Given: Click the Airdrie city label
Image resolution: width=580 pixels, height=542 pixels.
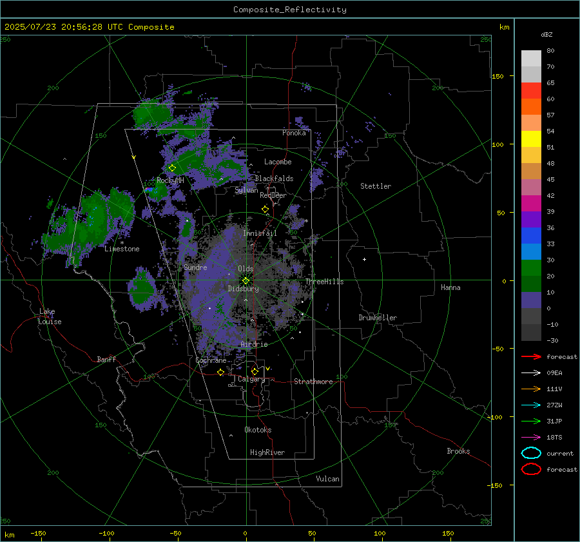Looking at the screenshot, I should pos(254,344).
